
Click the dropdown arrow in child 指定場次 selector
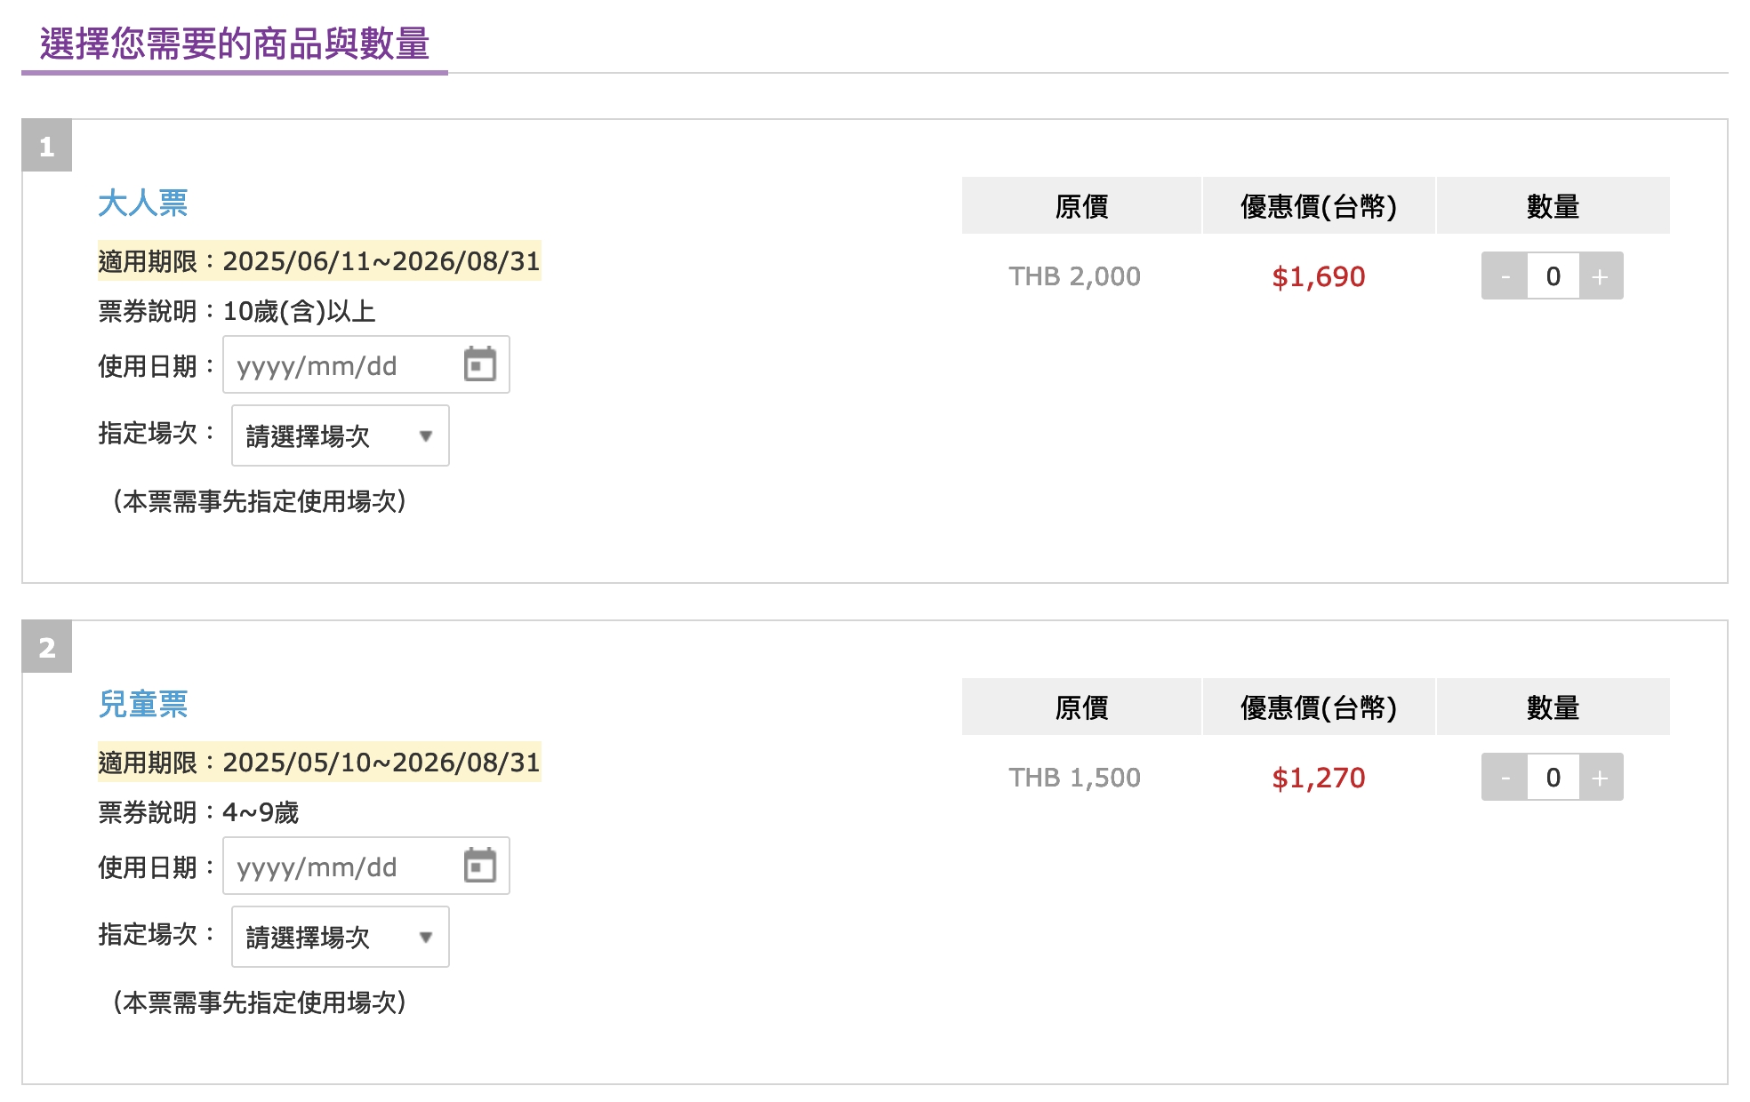pyautogui.click(x=427, y=937)
